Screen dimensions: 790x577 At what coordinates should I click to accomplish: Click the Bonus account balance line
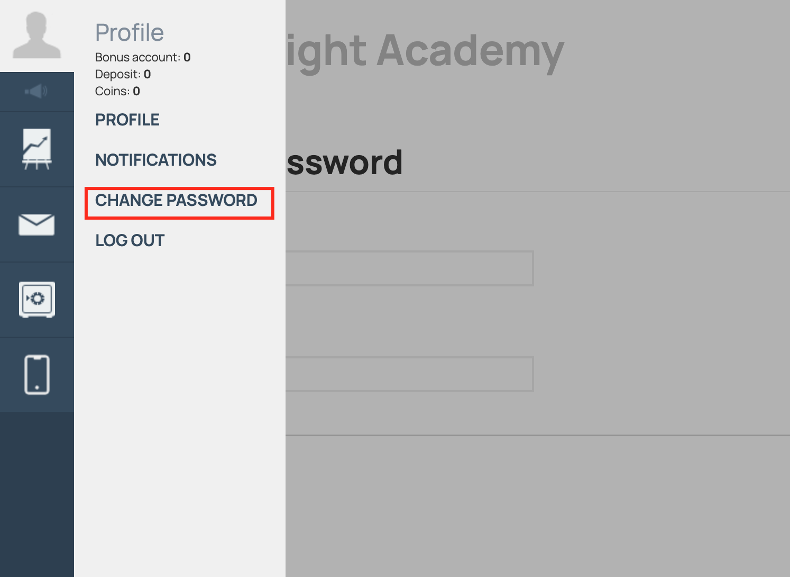143,57
